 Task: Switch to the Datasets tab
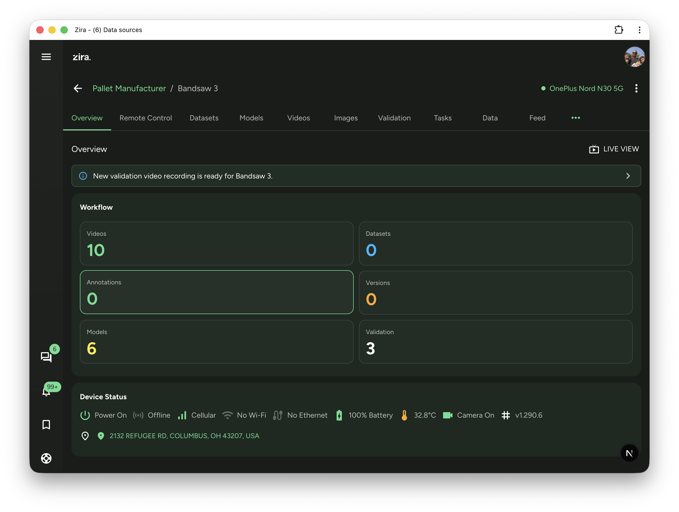point(204,118)
